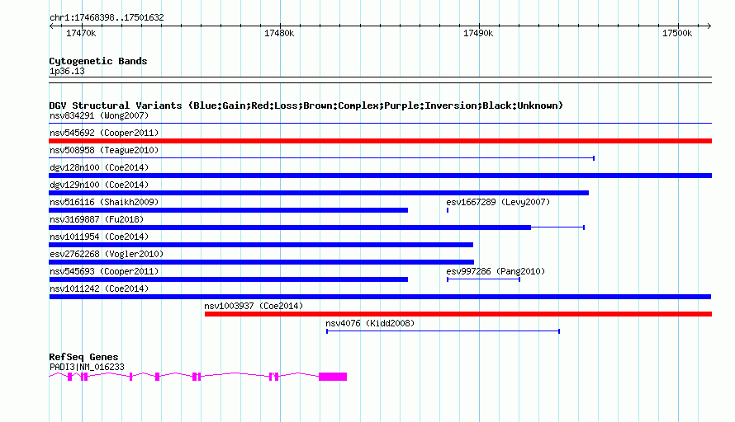Viewport: 735px width, 422px height.
Task: Select the esv997286 (Pang2010) thin span line
Action: (483, 279)
